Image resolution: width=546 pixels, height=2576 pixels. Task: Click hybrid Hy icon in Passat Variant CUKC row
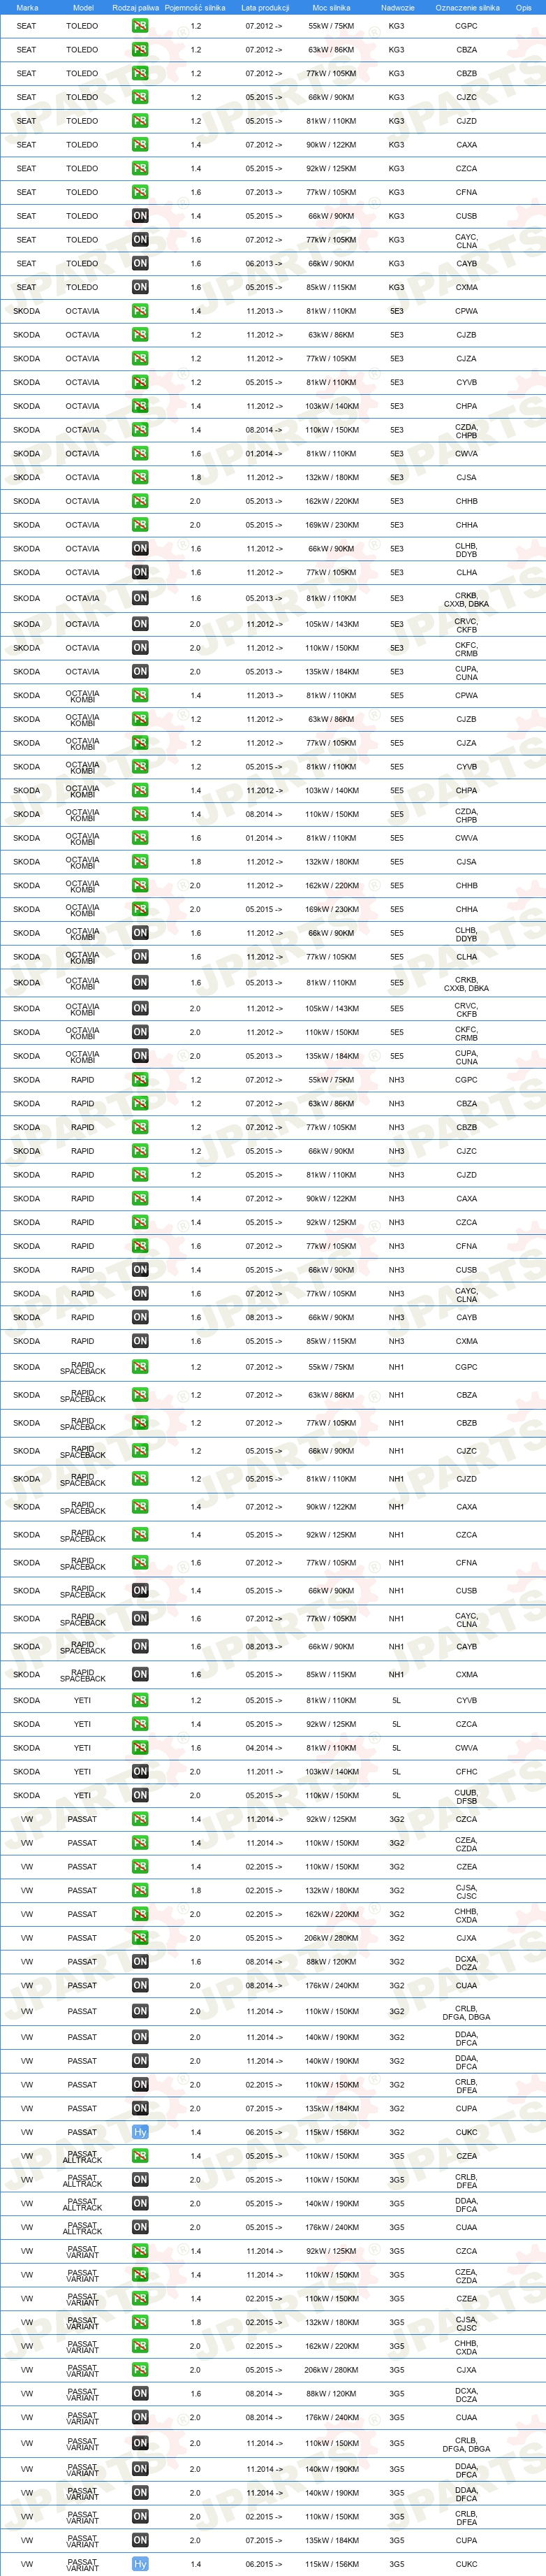click(x=140, y=2564)
